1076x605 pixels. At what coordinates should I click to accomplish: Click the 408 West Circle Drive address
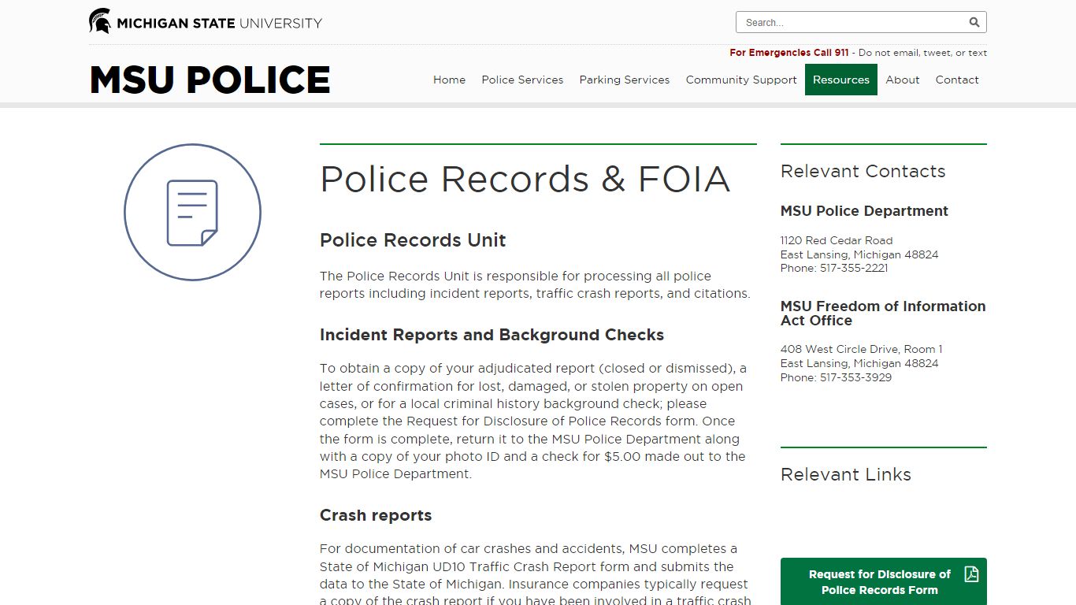(x=861, y=349)
